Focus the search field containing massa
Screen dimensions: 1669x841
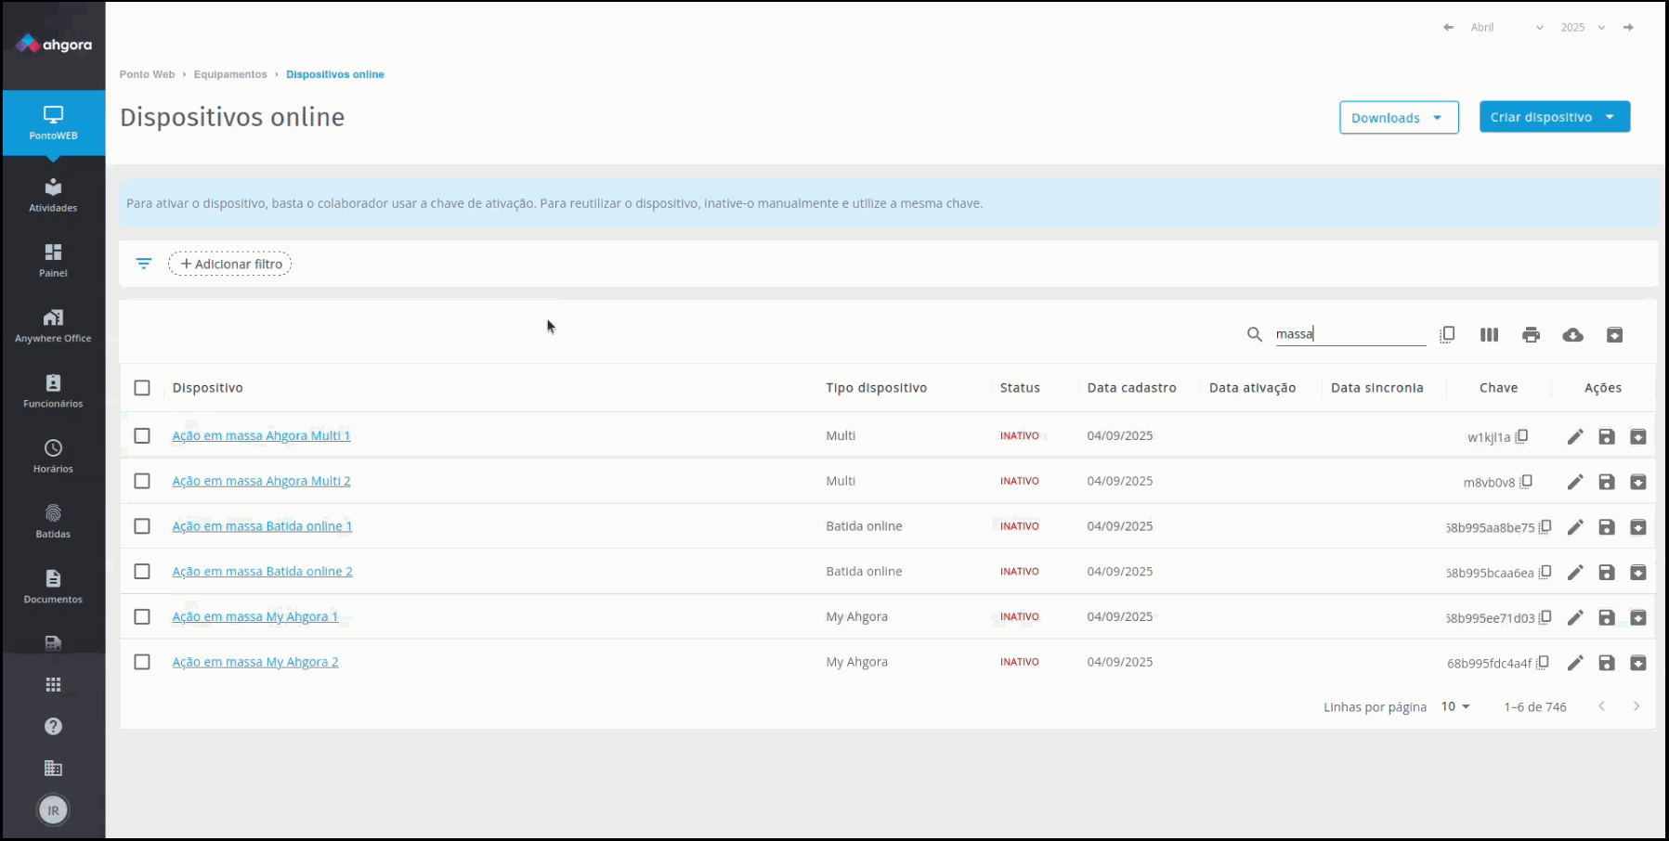coord(1350,334)
